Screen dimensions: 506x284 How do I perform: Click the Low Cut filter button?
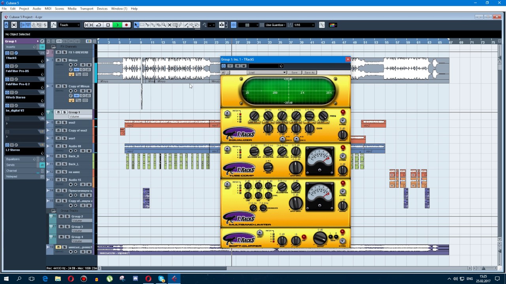[x=254, y=122]
